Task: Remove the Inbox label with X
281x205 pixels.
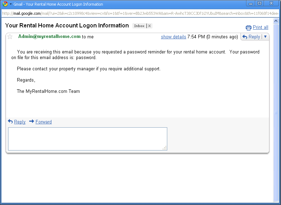Action: point(149,26)
